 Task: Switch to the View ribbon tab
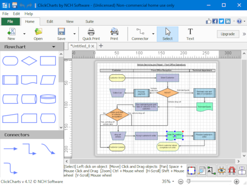(70, 21)
